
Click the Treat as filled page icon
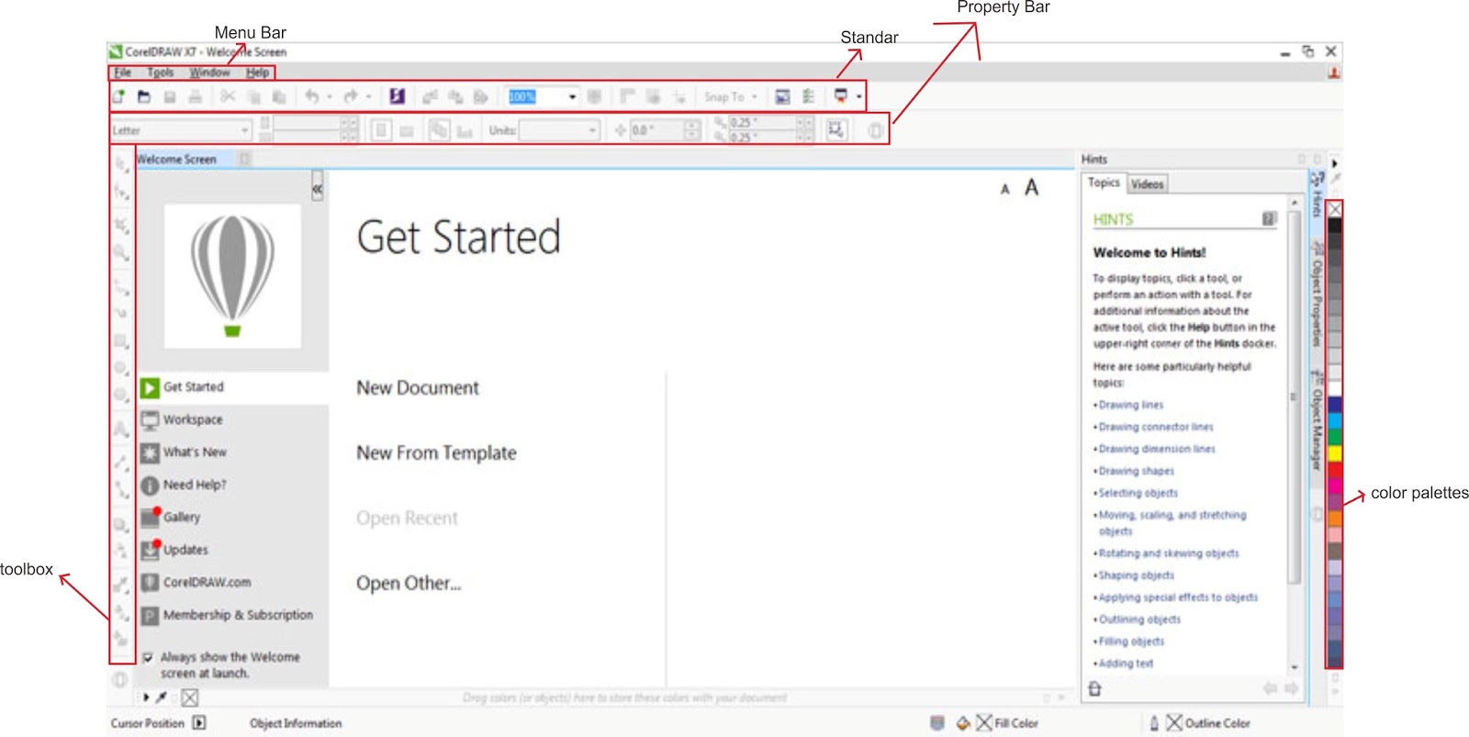835,129
